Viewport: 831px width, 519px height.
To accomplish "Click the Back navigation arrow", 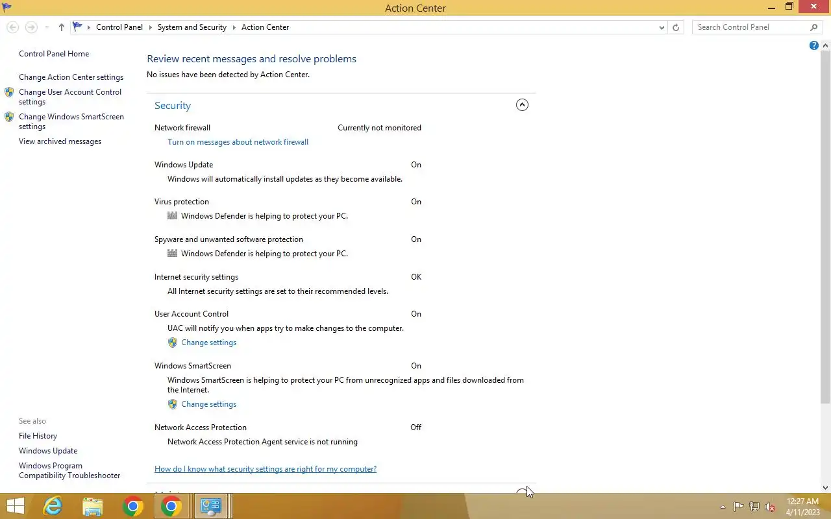I will pyautogui.click(x=12, y=27).
